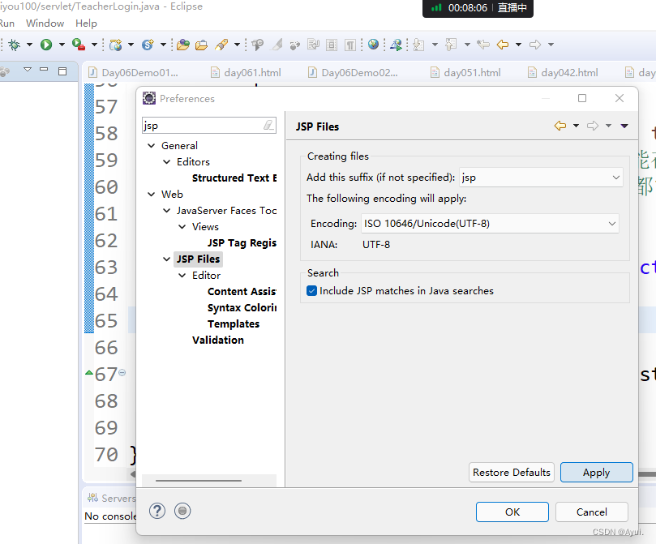Select Structured Text Editors tree item
The image size is (656, 544).
pyautogui.click(x=234, y=178)
